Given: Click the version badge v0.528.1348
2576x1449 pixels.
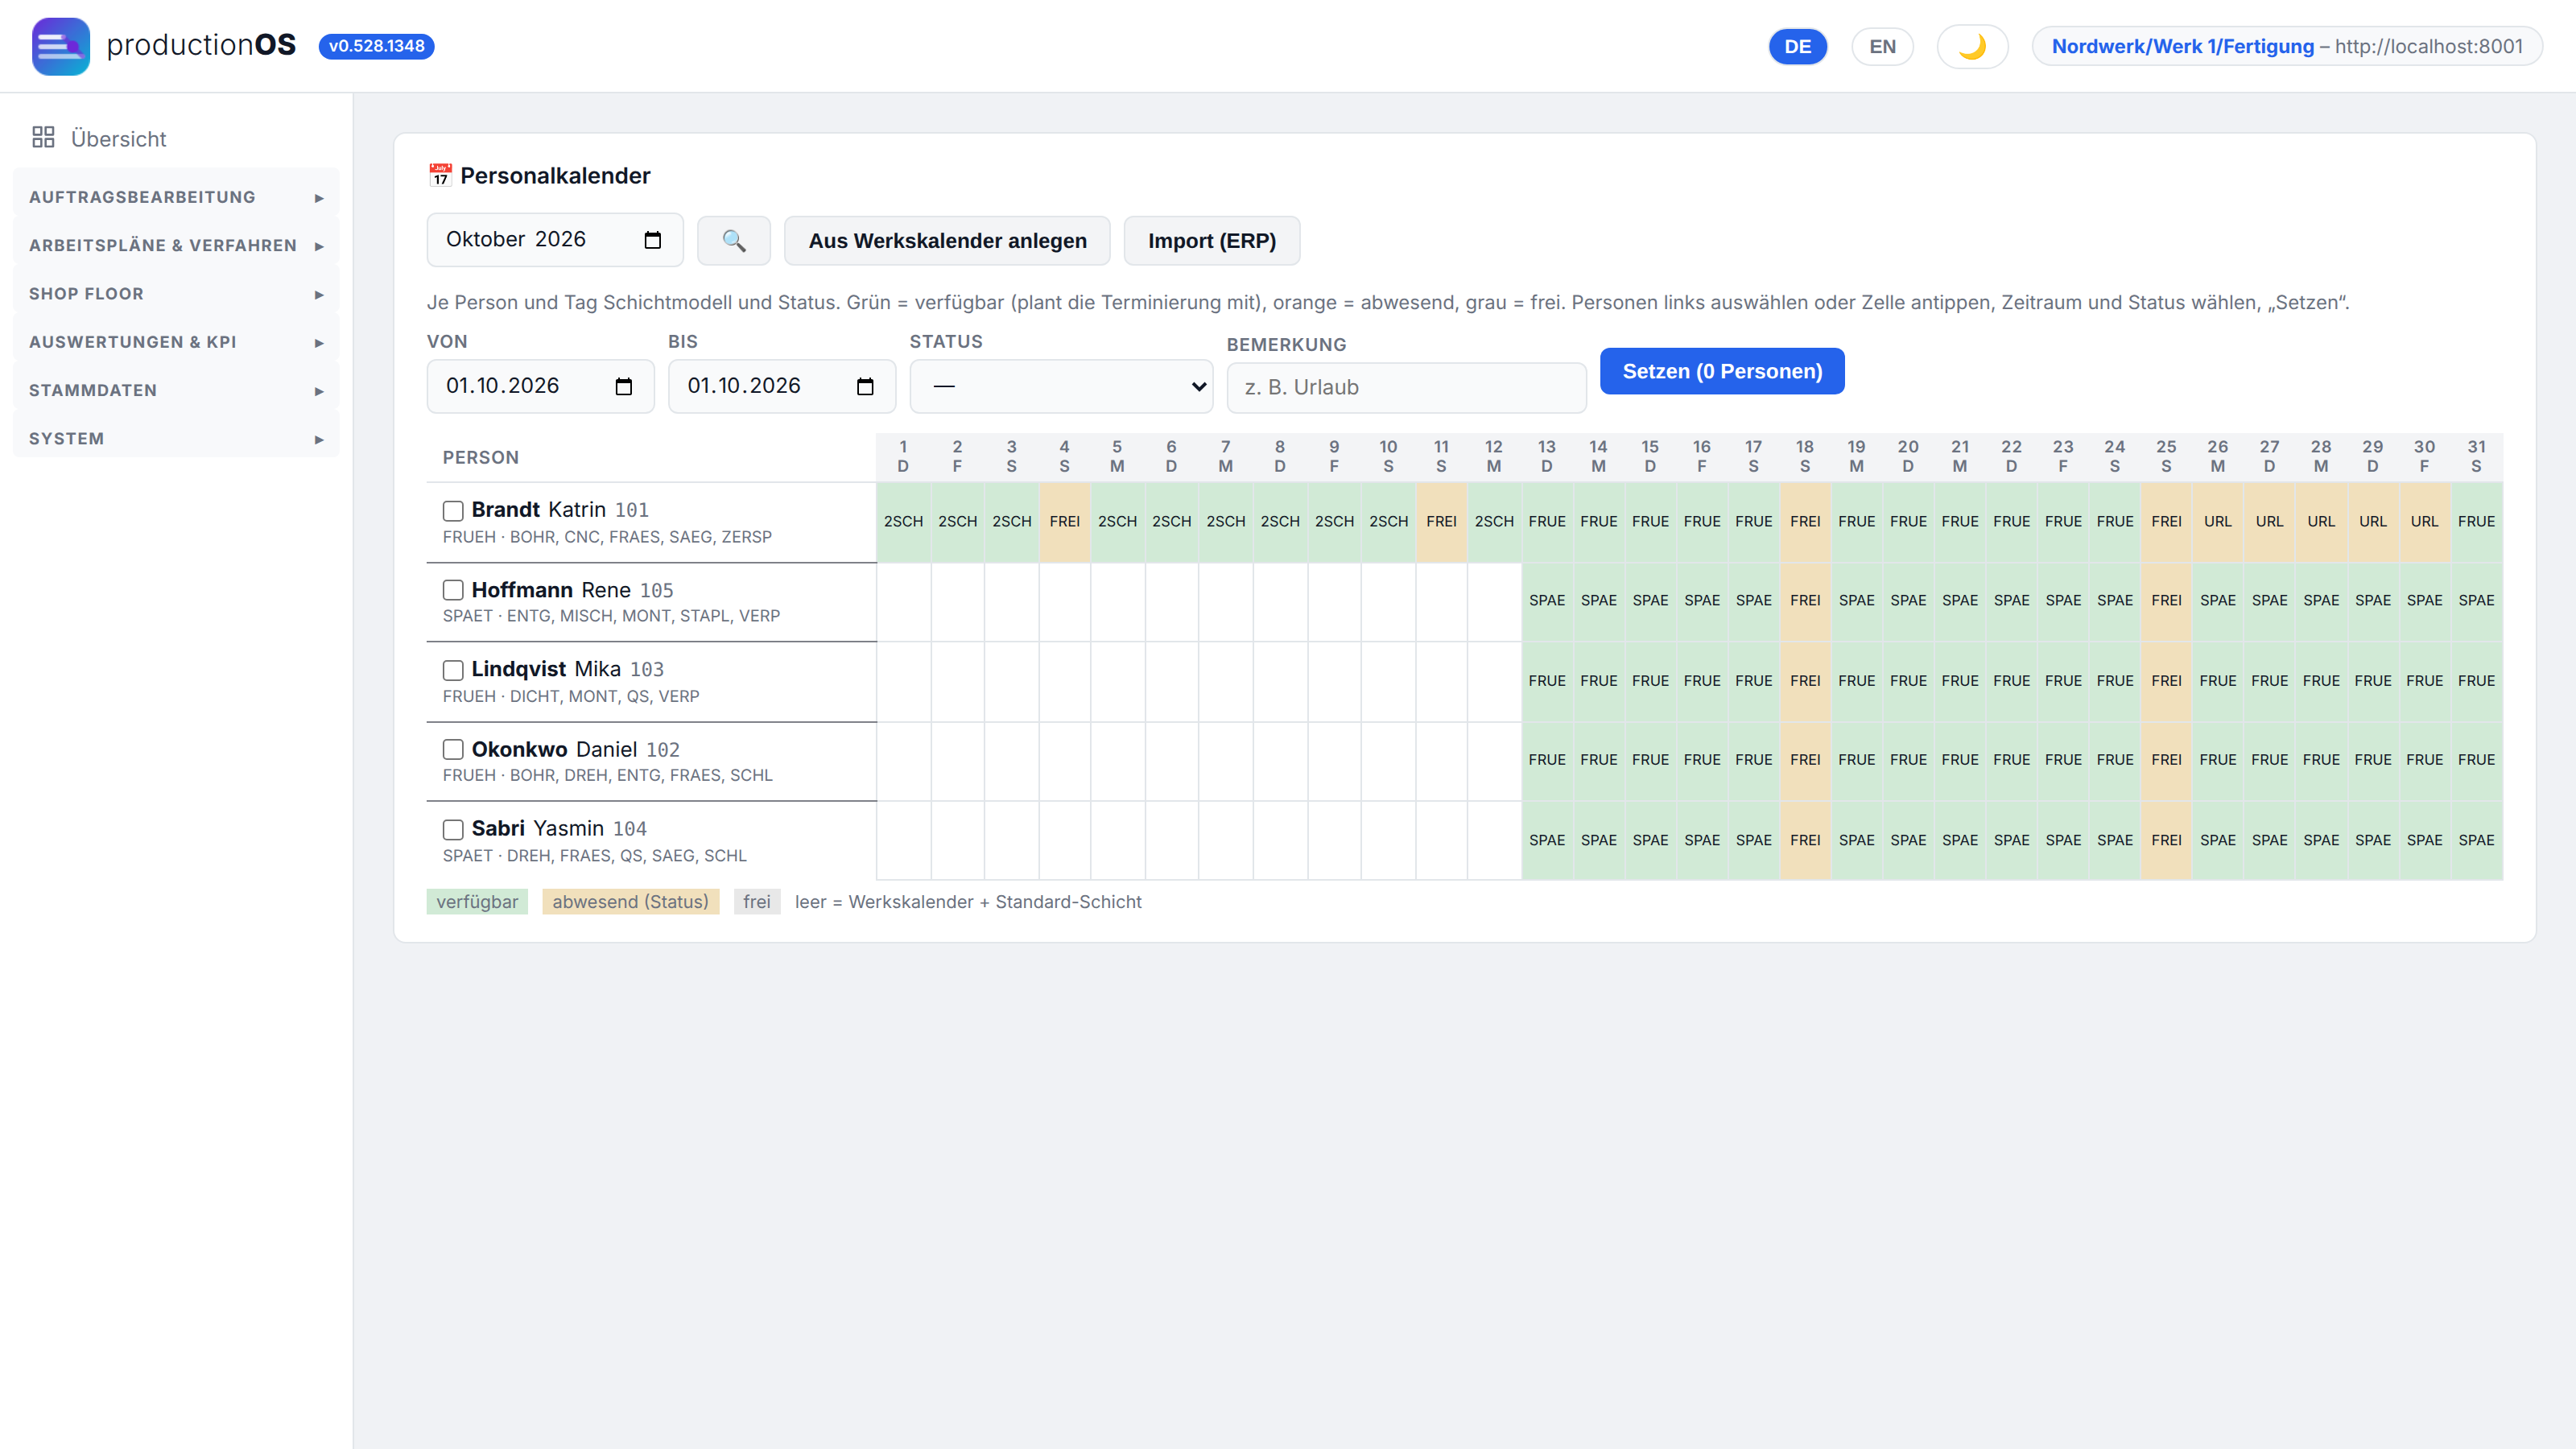Looking at the screenshot, I should 376,46.
